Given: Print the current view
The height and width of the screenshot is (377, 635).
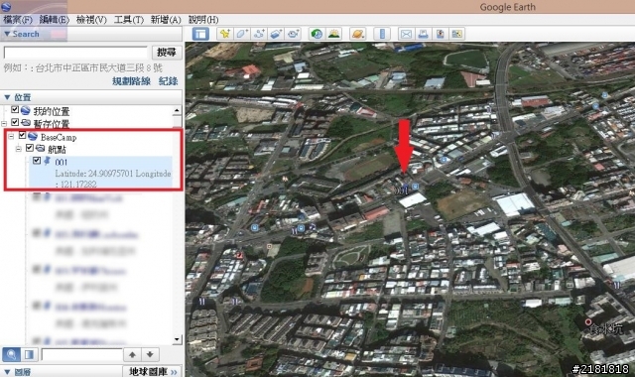Looking at the screenshot, I should pos(424,34).
